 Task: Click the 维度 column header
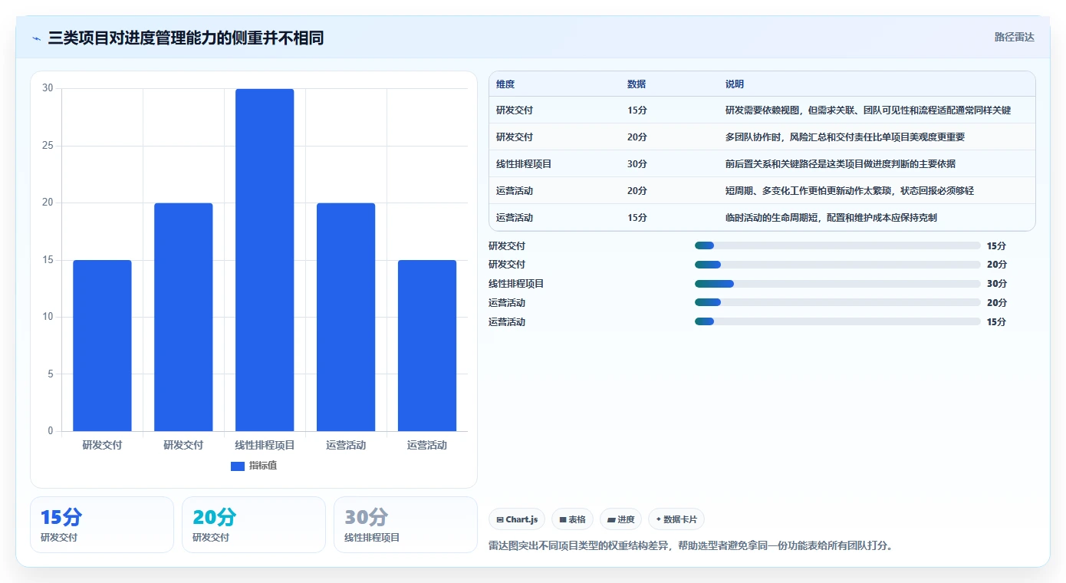click(x=505, y=84)
